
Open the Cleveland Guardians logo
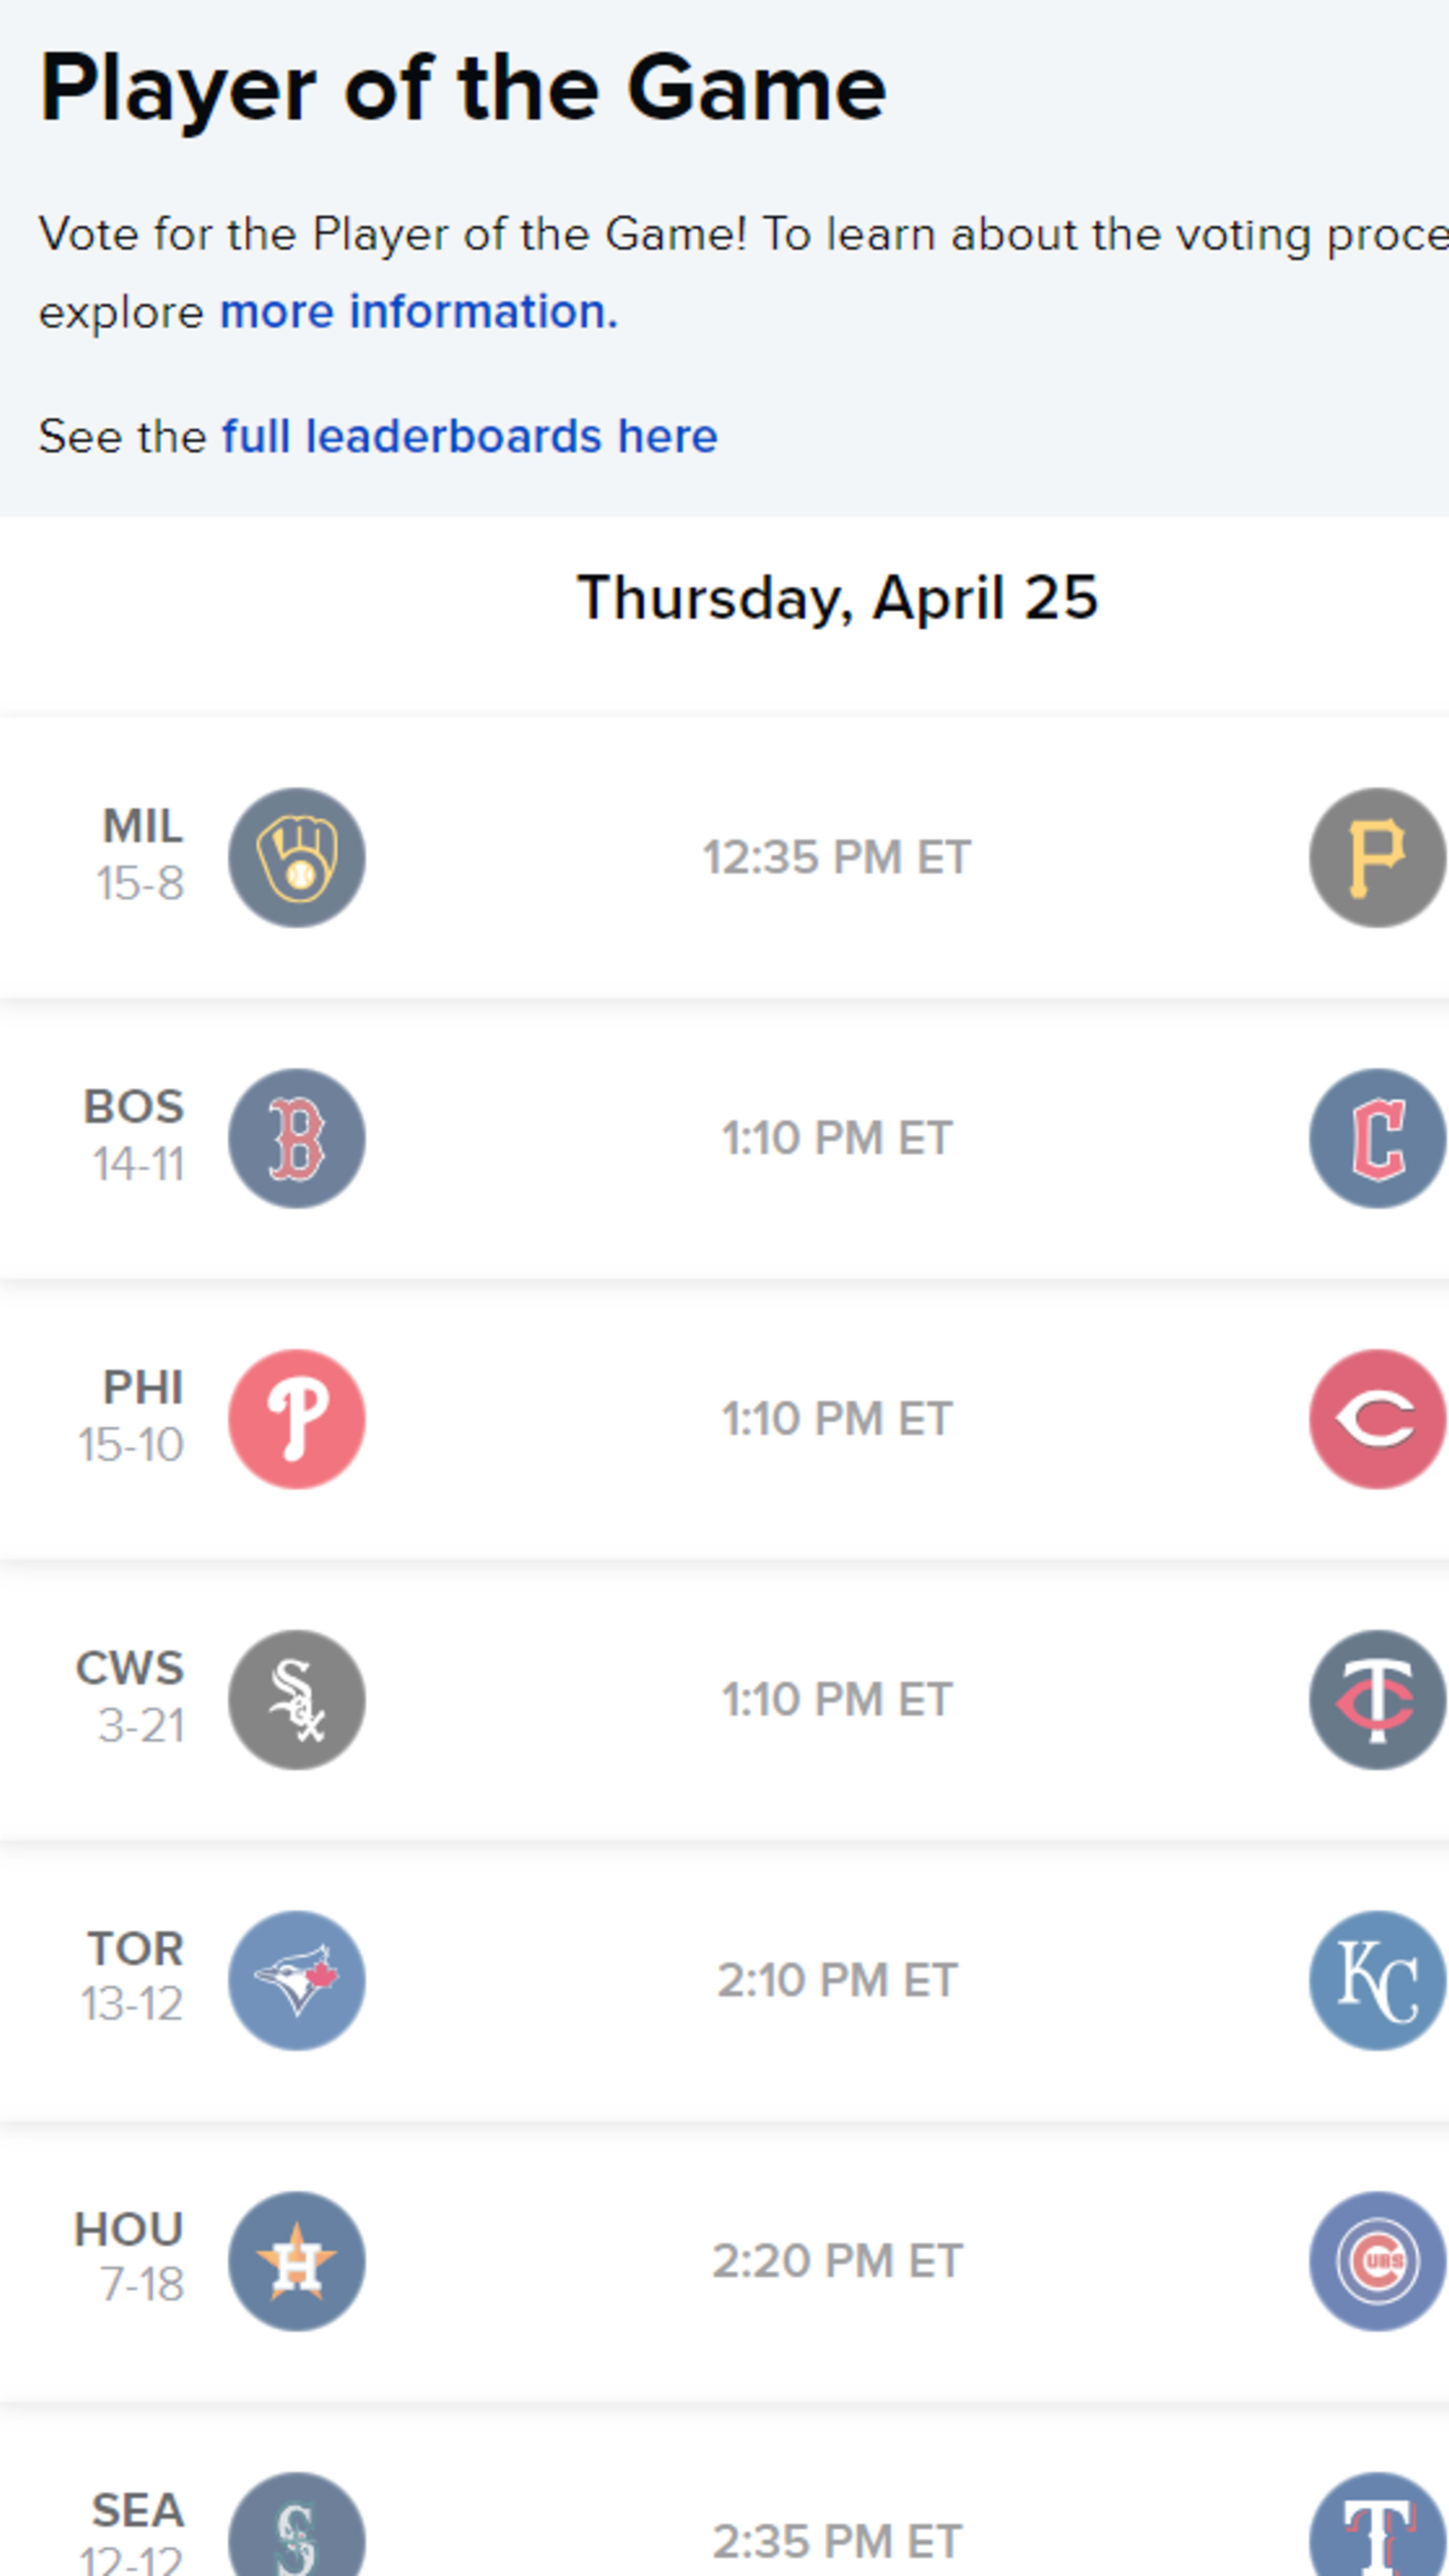coord(1378,1138)
